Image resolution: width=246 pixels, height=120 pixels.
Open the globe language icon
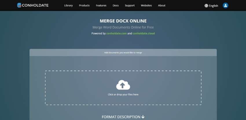[206, 6]
